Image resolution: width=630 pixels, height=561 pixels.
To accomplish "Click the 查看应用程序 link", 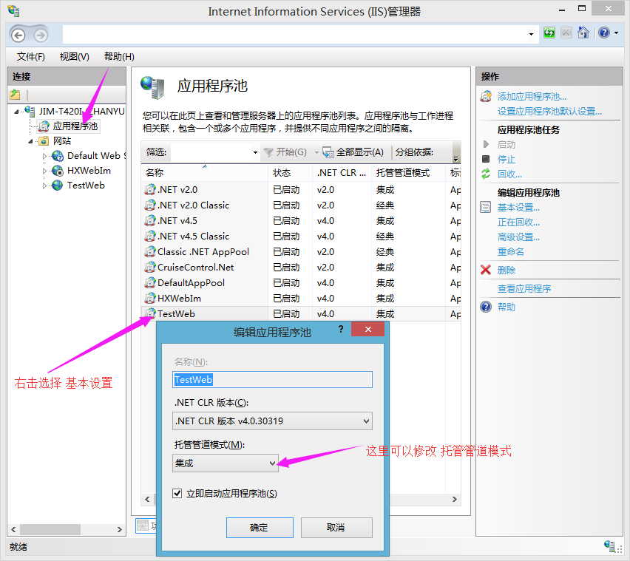I will pyautogui.click(x=524, y=288).
